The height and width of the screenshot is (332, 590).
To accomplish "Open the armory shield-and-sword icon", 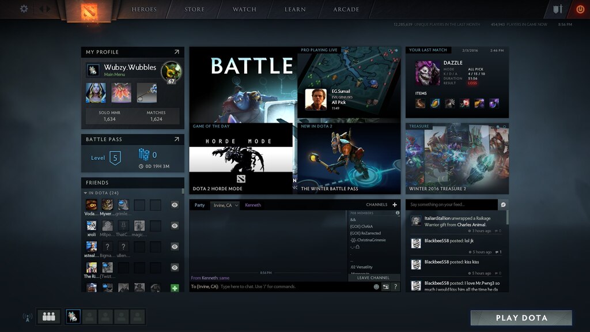I will [558, 9].
